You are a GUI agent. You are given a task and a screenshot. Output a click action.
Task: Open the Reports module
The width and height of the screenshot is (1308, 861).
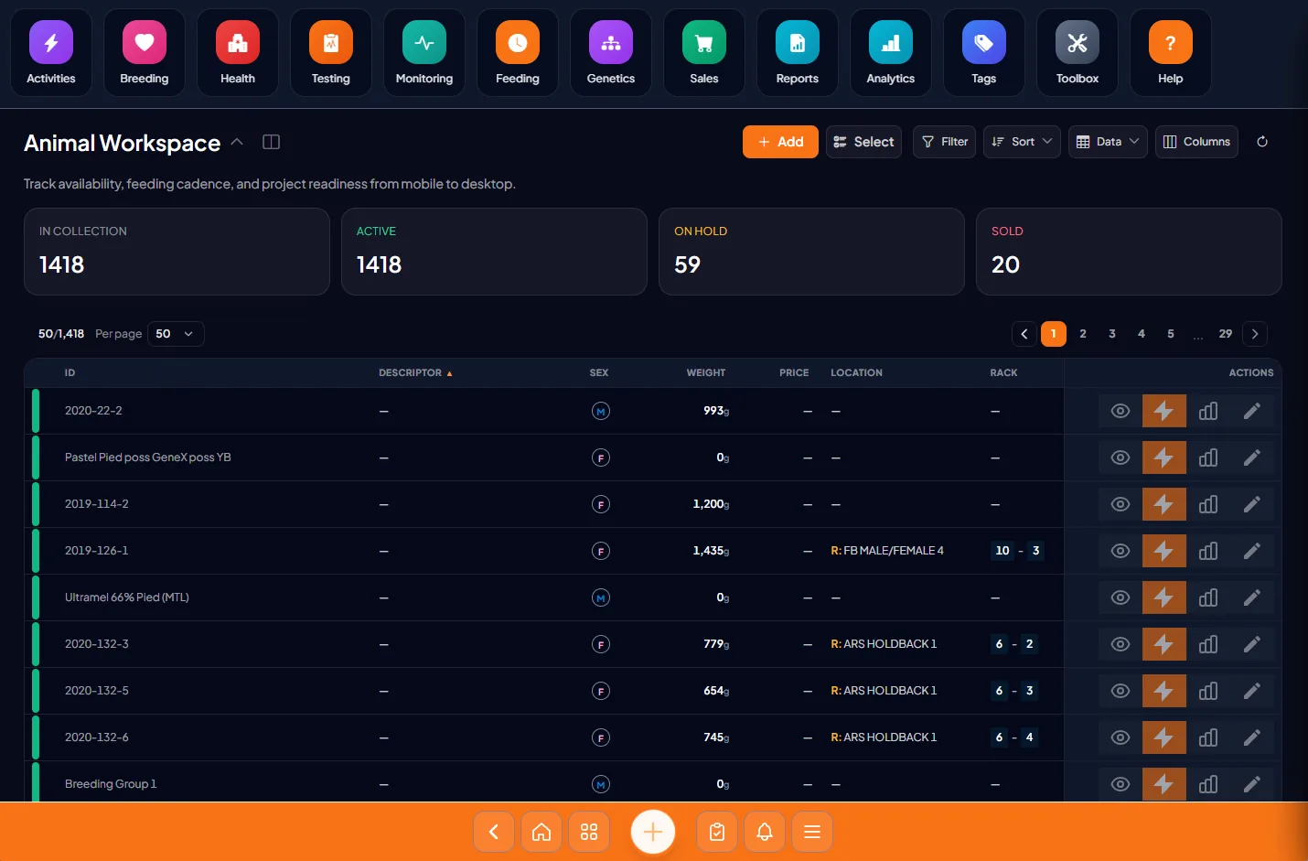click(x=798, y=53)
